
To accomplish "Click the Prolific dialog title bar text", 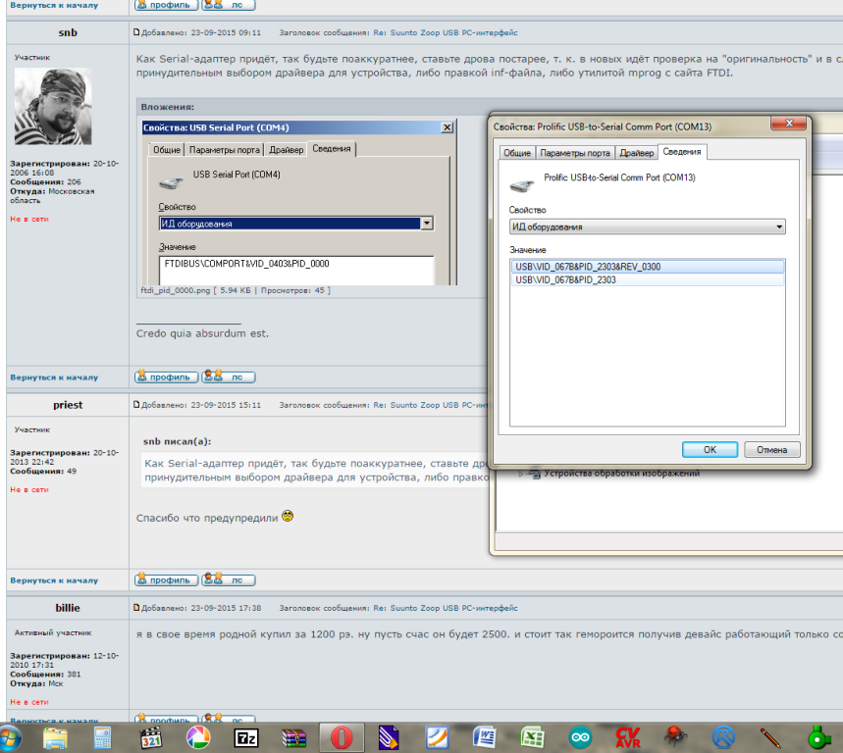I will [x=603, y=126].
